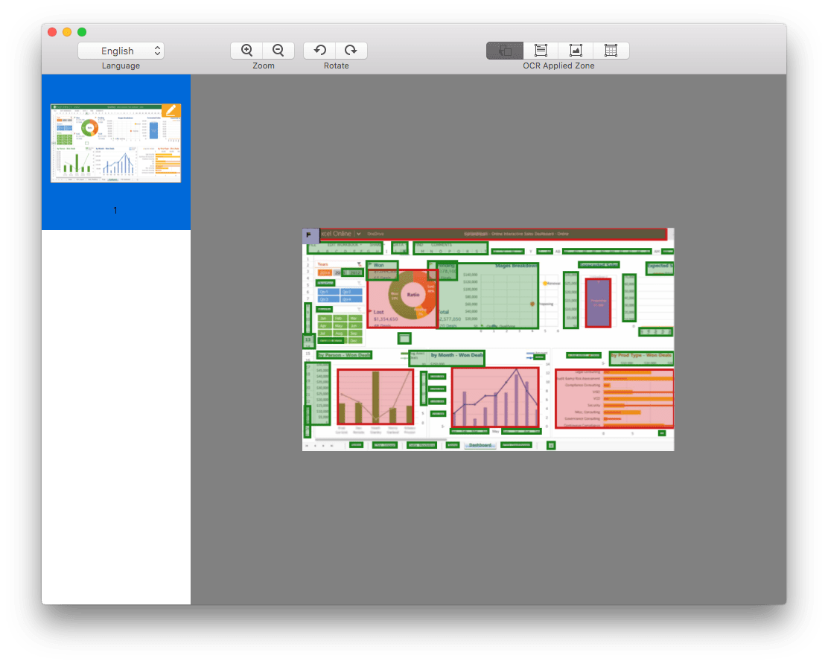Click the orange edit pencil badge on thumbnail

(x=171, y=110)
